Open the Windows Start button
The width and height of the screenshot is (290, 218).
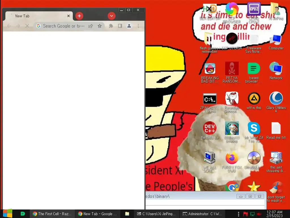coord(7,213)
